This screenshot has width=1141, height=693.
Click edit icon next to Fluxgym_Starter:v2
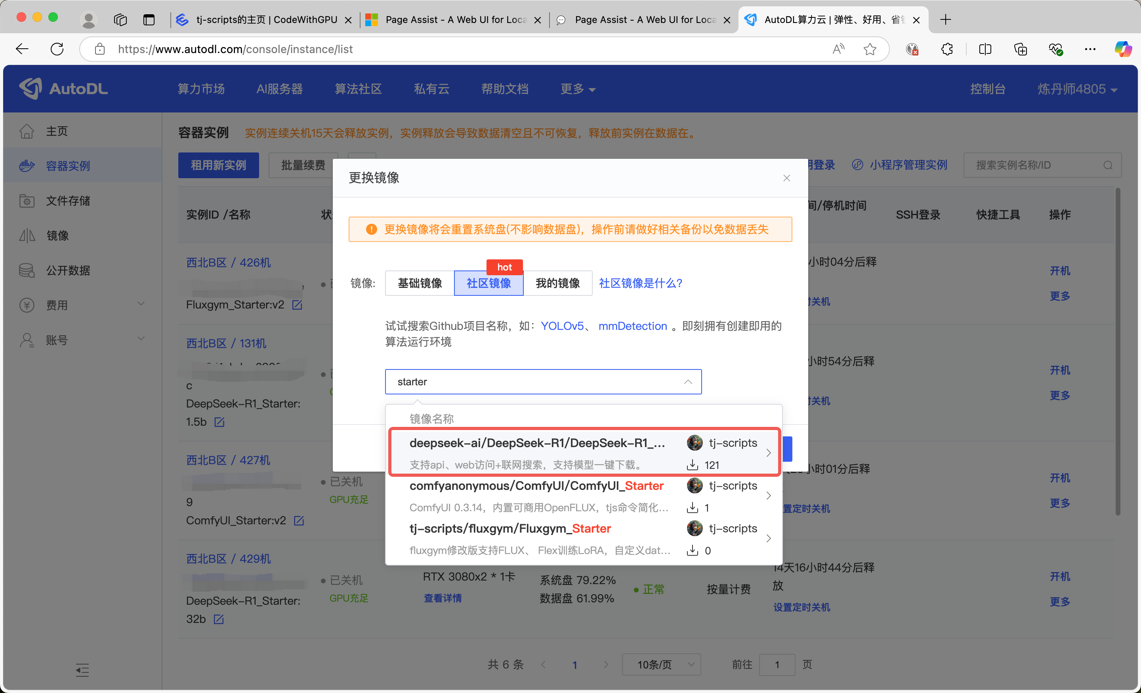click(x=297, y=305)
